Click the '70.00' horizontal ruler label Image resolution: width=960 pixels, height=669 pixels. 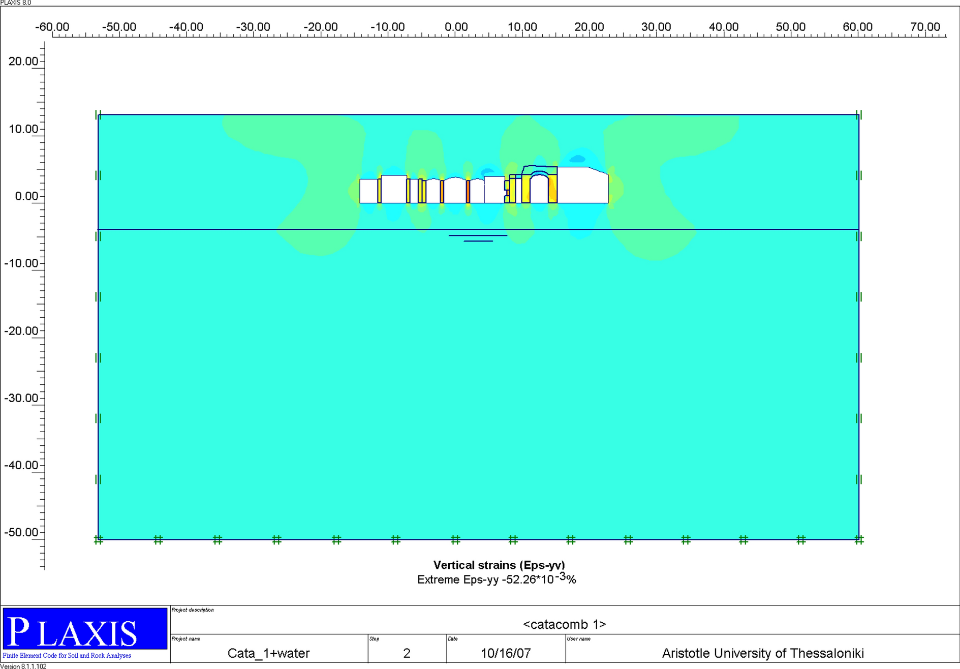click(925, 27)
